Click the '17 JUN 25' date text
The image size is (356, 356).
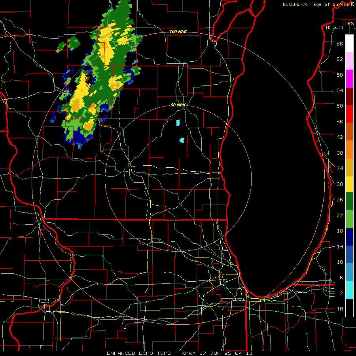[x=217, y=353]
